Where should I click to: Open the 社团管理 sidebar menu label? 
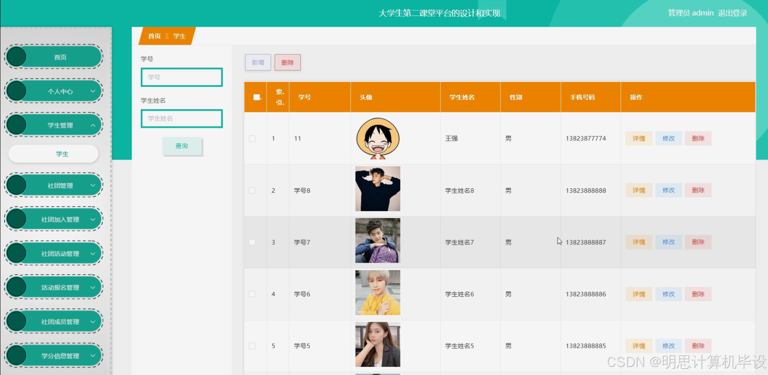(x=60, y=185)
